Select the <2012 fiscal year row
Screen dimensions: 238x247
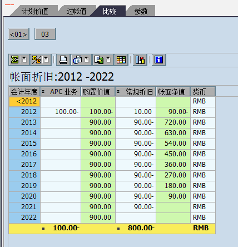(x=24, y=101)
